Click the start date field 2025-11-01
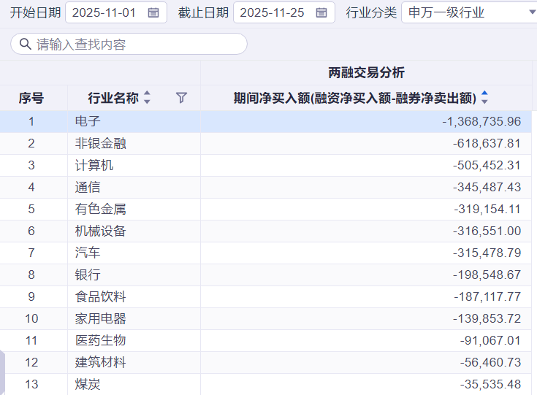Viewport: 537px width, 395px height. (x=116, y=12)
